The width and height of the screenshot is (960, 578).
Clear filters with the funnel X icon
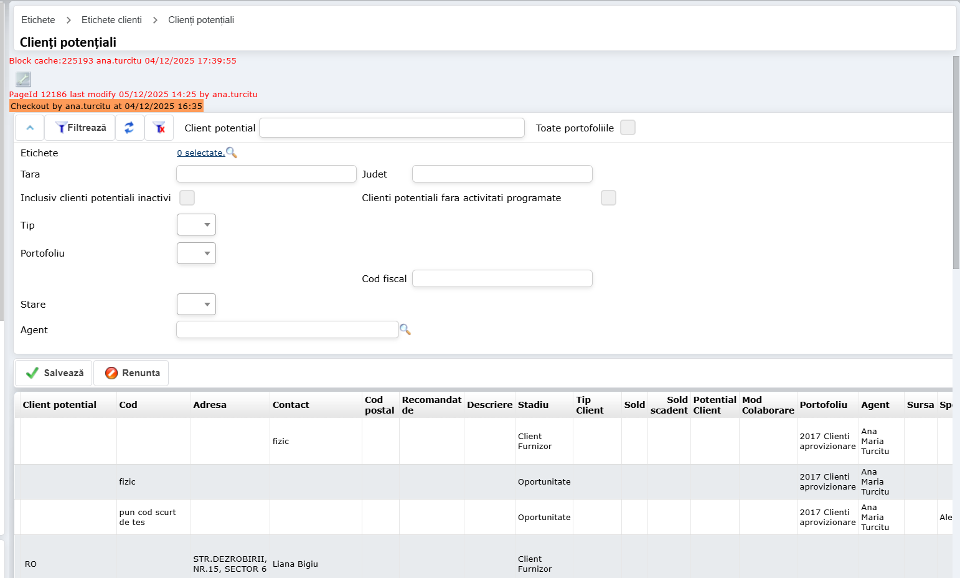click(x=159, y=128)
